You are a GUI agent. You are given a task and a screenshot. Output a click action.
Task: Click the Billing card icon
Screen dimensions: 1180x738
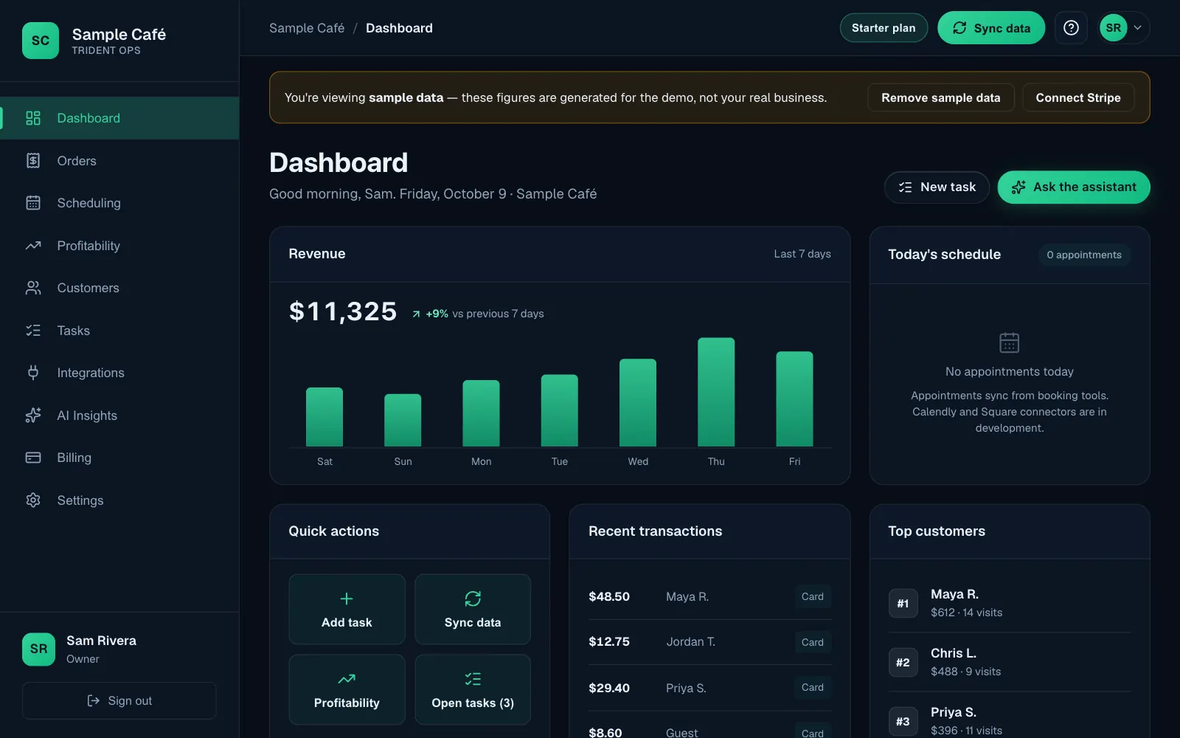[x=33, y=458]
